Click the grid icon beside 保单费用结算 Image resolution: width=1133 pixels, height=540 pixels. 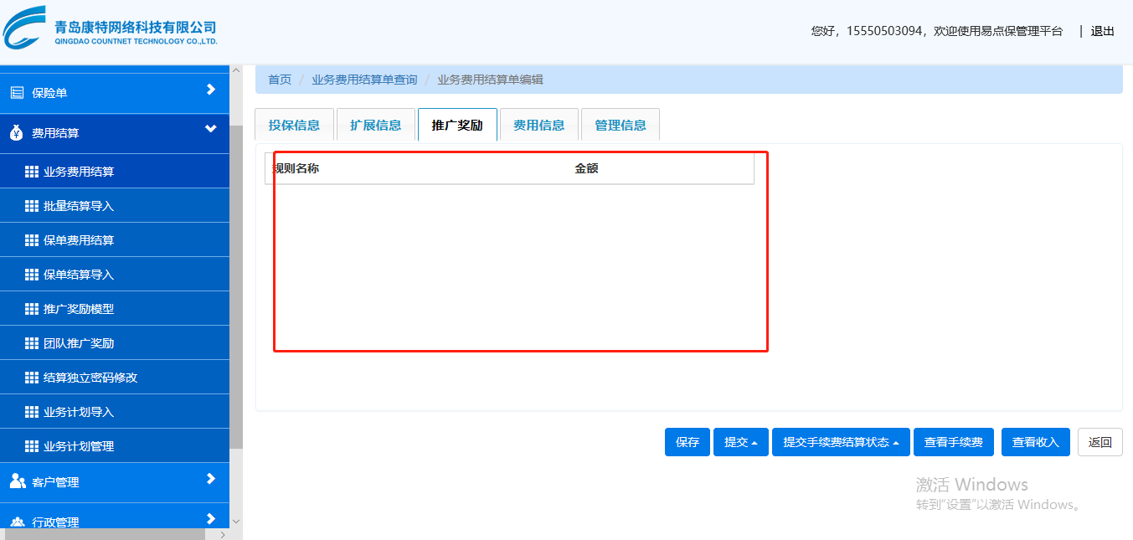(32, 240)
